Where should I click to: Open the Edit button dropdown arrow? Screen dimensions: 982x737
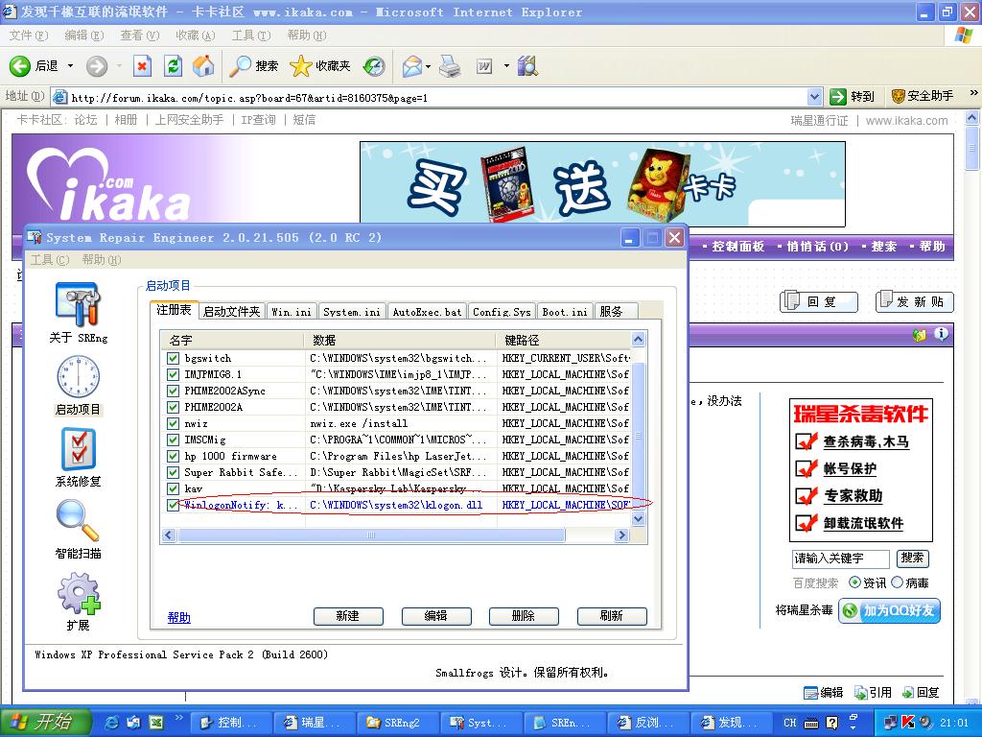(506, 66)
